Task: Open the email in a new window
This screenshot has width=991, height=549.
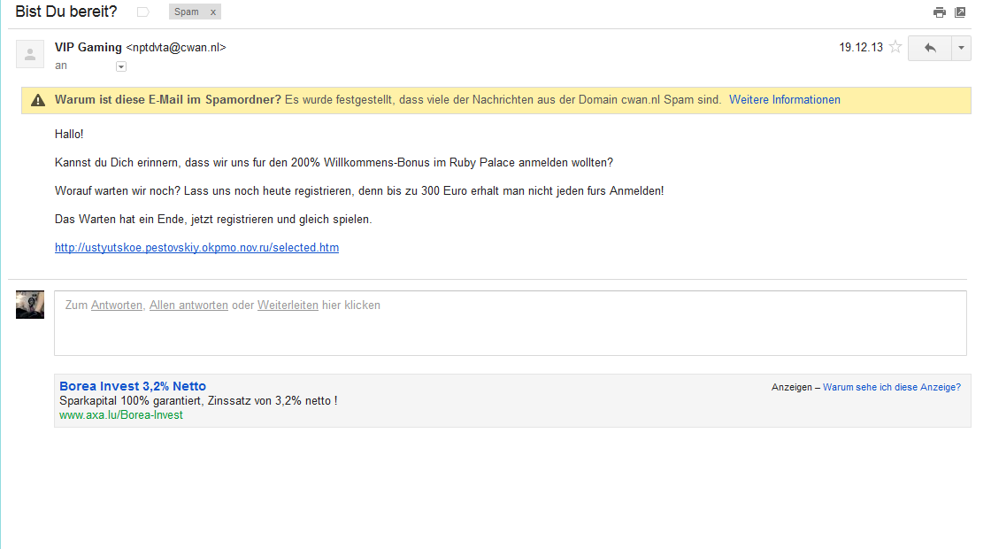Action: 960,12
